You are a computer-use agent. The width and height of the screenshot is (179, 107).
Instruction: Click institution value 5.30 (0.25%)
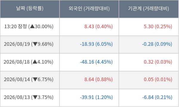pyautogui.click(x=158, y=26)
